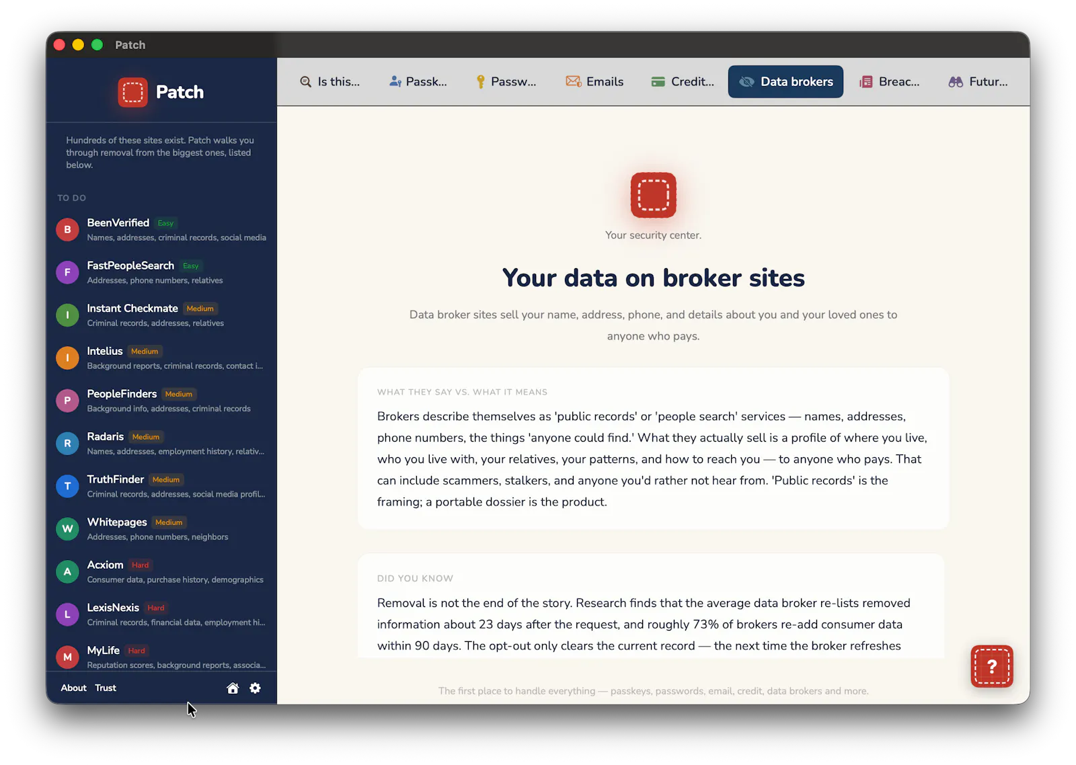Click the crossed-eye icon on Data brokers tab
The image size is (1076, 765).
(x=746, y=81)
